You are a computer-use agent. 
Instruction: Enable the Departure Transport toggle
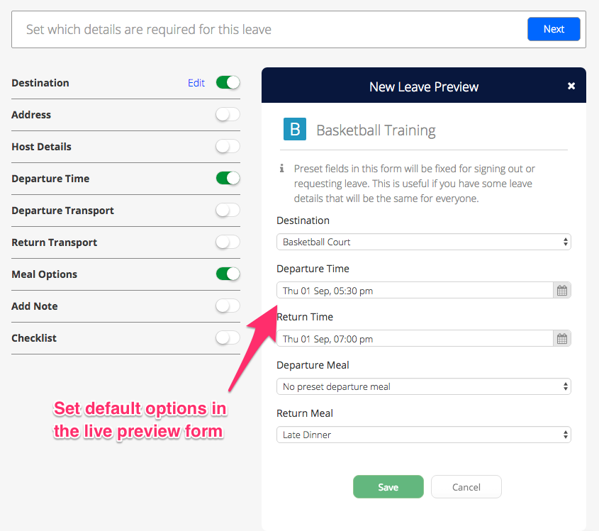(x=228, y=211)
